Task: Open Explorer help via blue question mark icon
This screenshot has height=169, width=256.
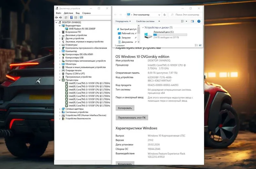Action: (x=199, y=21)
